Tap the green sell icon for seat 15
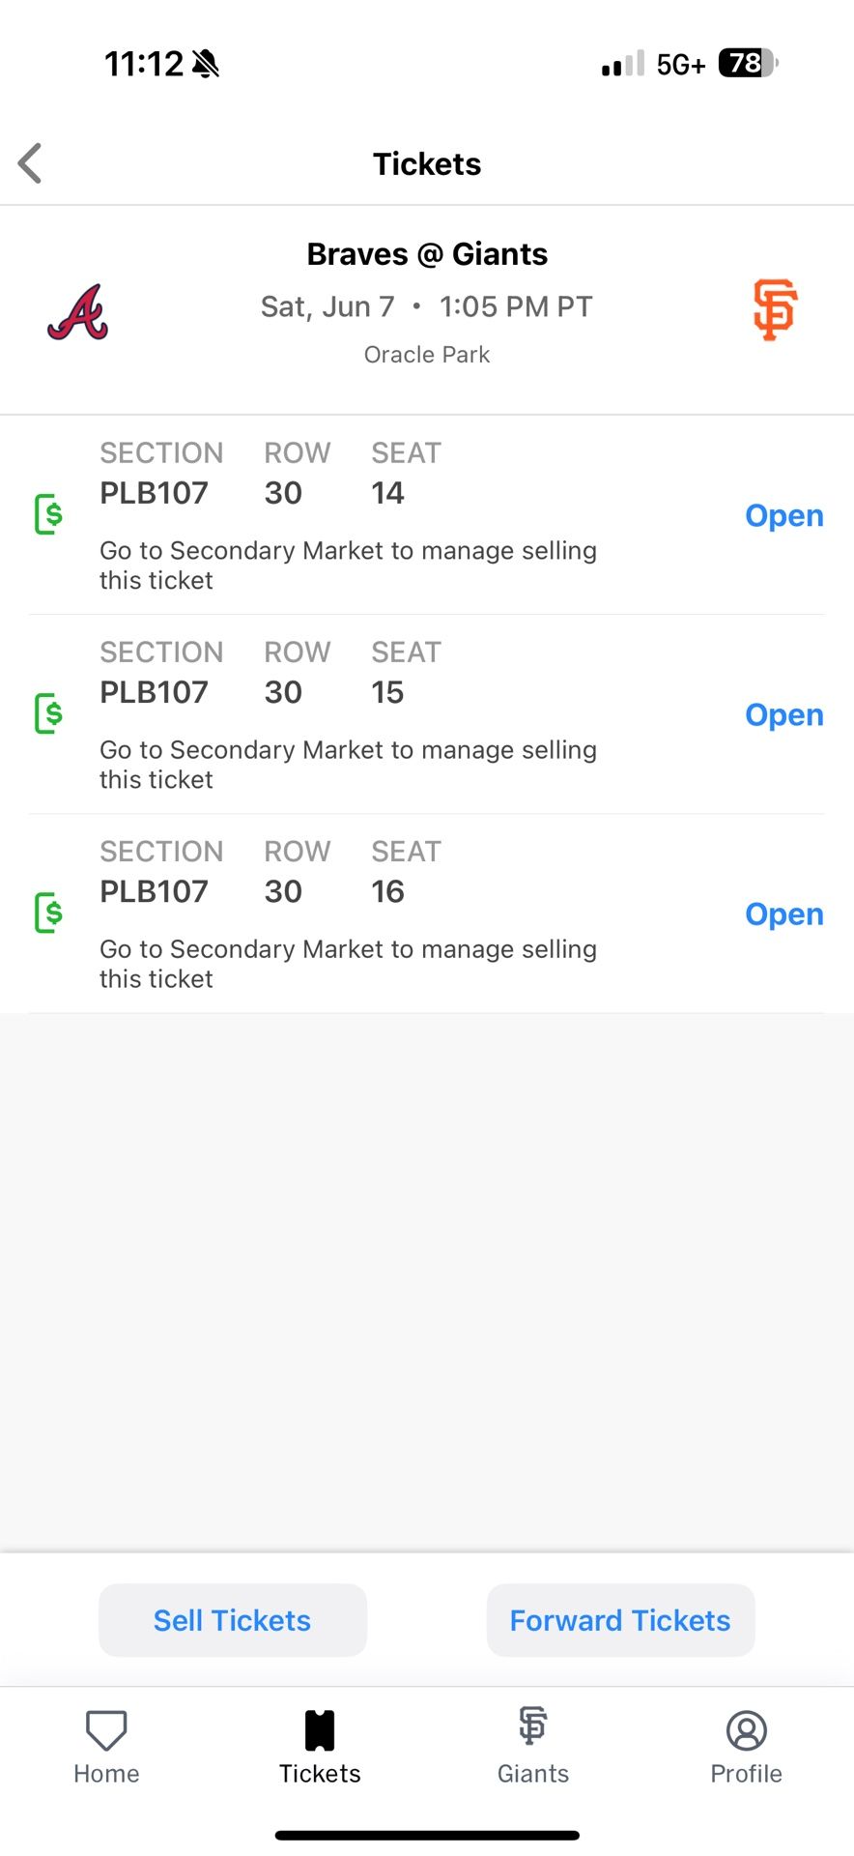Screen dimensions: 854x1856 pyautogui.click(x=49, y=713)
